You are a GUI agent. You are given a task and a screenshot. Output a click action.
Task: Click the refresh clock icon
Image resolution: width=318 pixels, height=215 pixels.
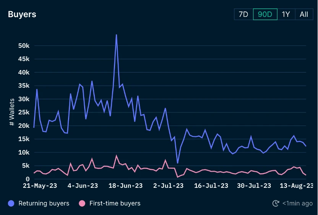pyautogui.click(x=276, y=204)
